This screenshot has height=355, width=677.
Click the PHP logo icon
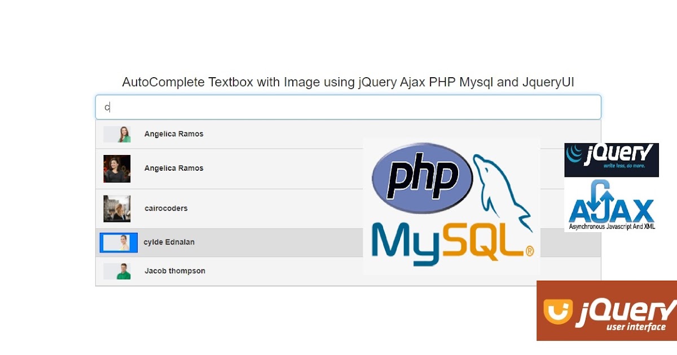click(x=422, y=177)
